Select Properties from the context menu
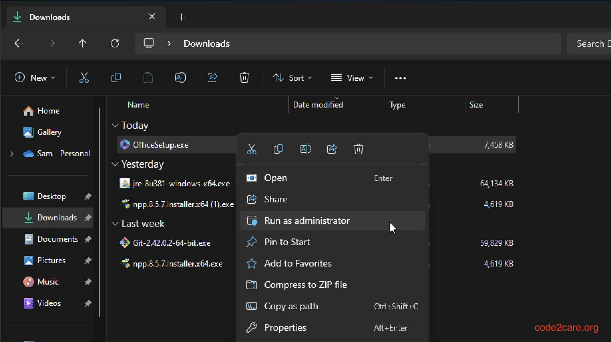 [285, 327]
